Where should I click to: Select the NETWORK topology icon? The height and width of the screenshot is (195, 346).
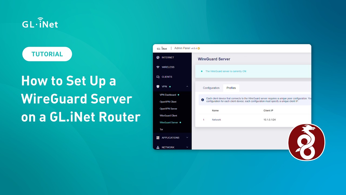coord(158,147)
